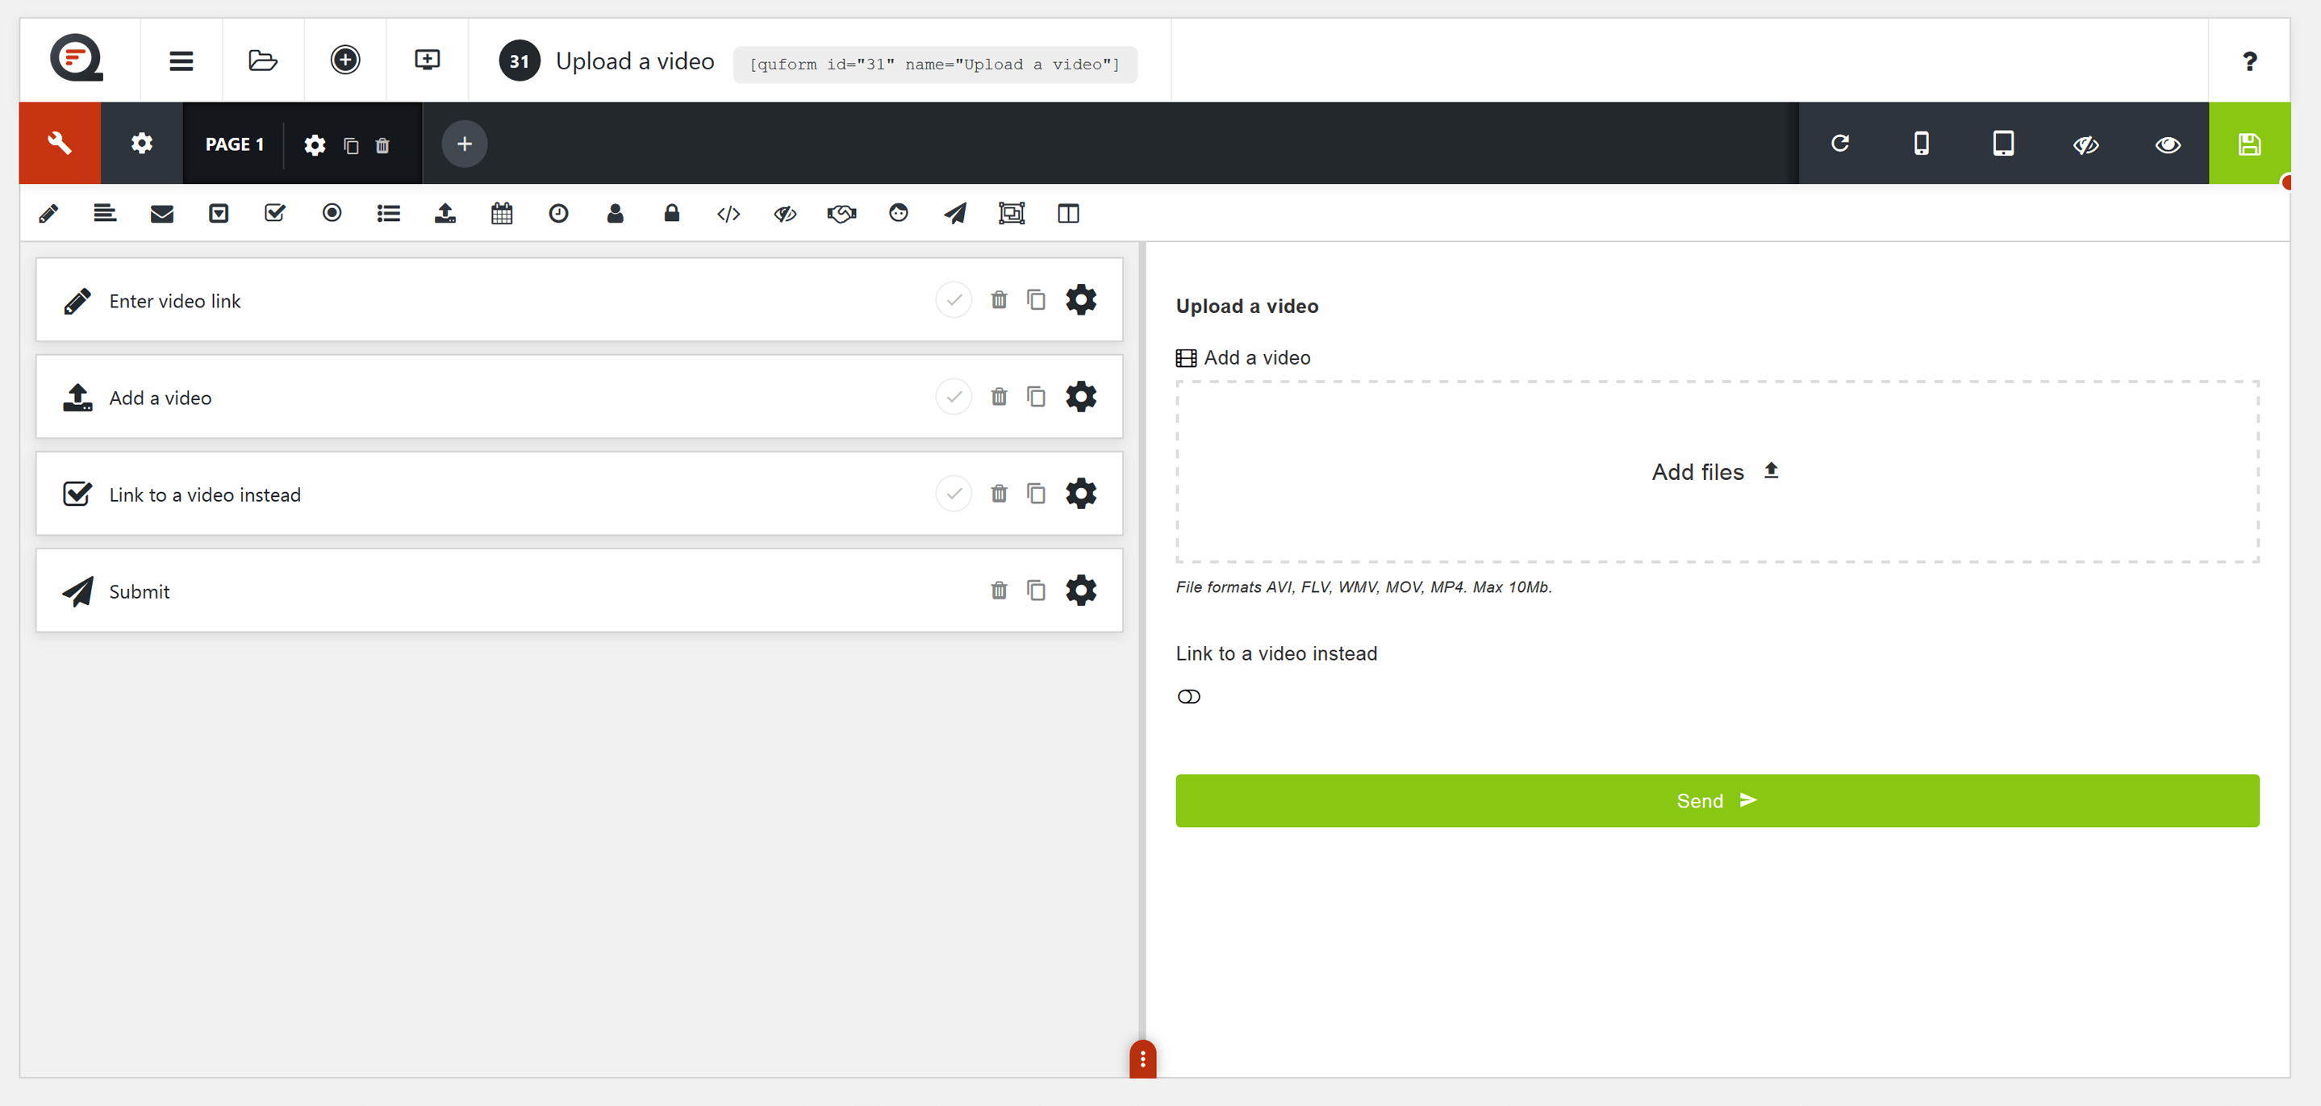Add a Hidden field element
The width and height of the screenshot is (2321, 1106).
[x=786, y=214]
